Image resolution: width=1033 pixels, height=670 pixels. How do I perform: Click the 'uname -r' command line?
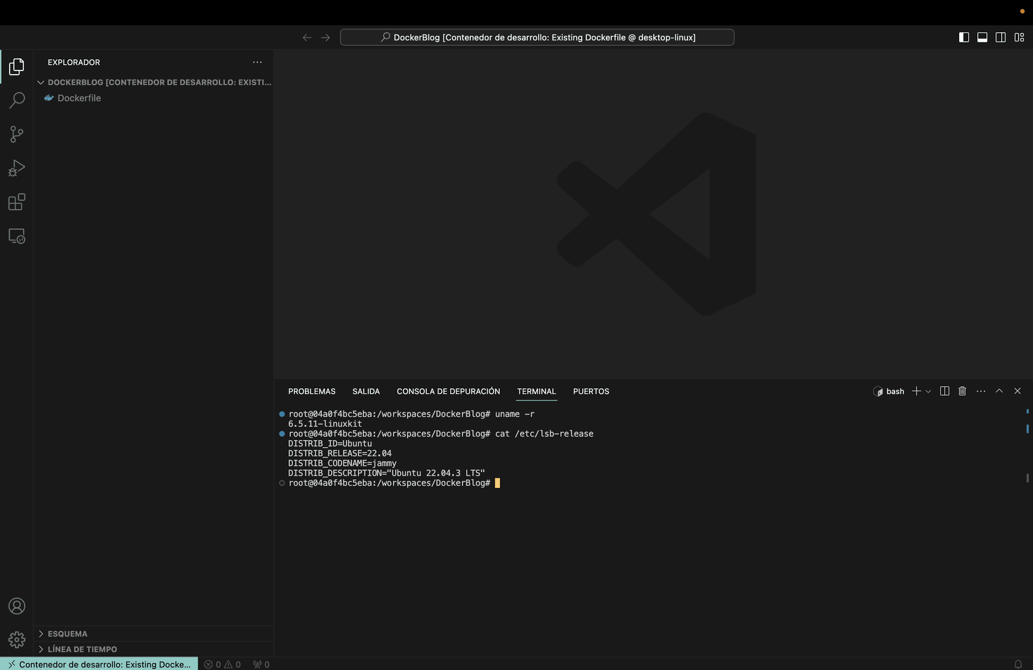pos(412,414)
